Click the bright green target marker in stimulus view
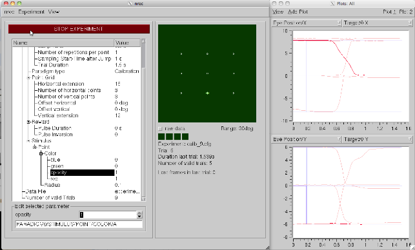 tap(207, 93)
